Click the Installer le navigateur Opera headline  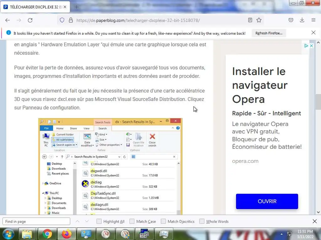point(260,85)
